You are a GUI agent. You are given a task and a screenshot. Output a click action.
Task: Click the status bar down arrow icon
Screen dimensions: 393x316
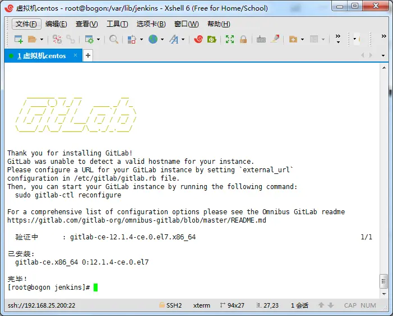pos(331,305)
